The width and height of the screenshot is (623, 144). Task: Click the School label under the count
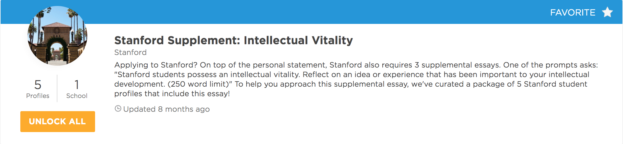[77, 96]
